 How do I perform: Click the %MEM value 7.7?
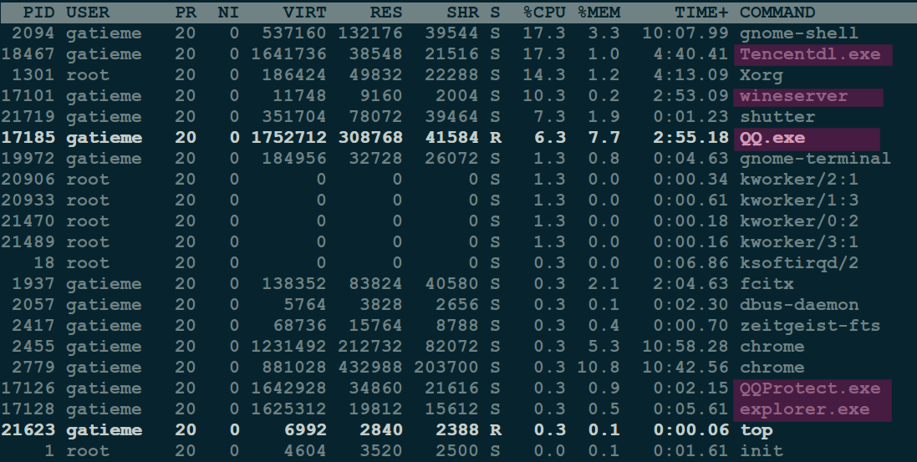click(x=604, y=138)
